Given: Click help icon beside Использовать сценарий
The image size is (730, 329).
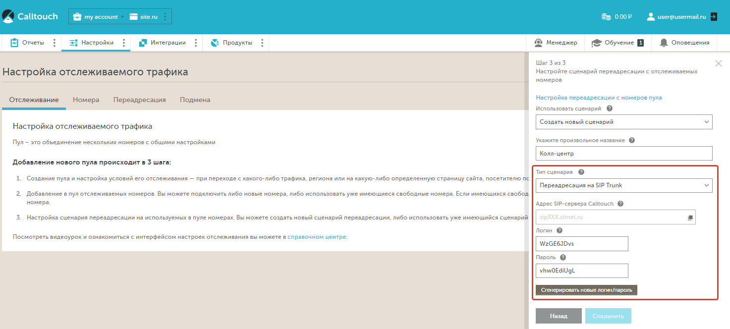Looking at the screenshot, I should point(610,108).
